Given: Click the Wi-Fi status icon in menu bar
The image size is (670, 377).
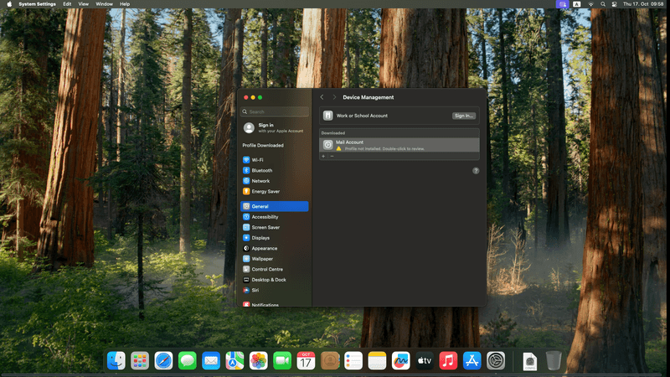Looking at the screenshot, I should pyautogui.click(x=590, y=4).
